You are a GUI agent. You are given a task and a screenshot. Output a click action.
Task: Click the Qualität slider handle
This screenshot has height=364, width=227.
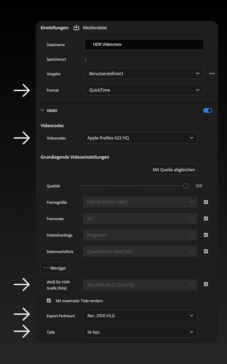(185, 186)
